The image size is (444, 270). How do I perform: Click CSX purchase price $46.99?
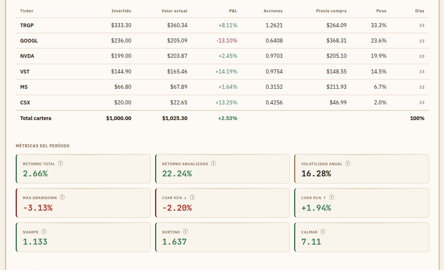click(338, 103)
